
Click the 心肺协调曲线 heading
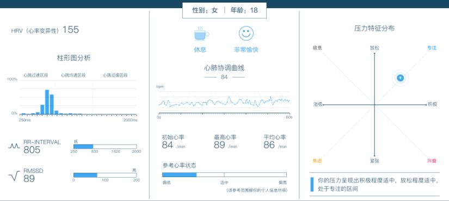tap(224, 68)
